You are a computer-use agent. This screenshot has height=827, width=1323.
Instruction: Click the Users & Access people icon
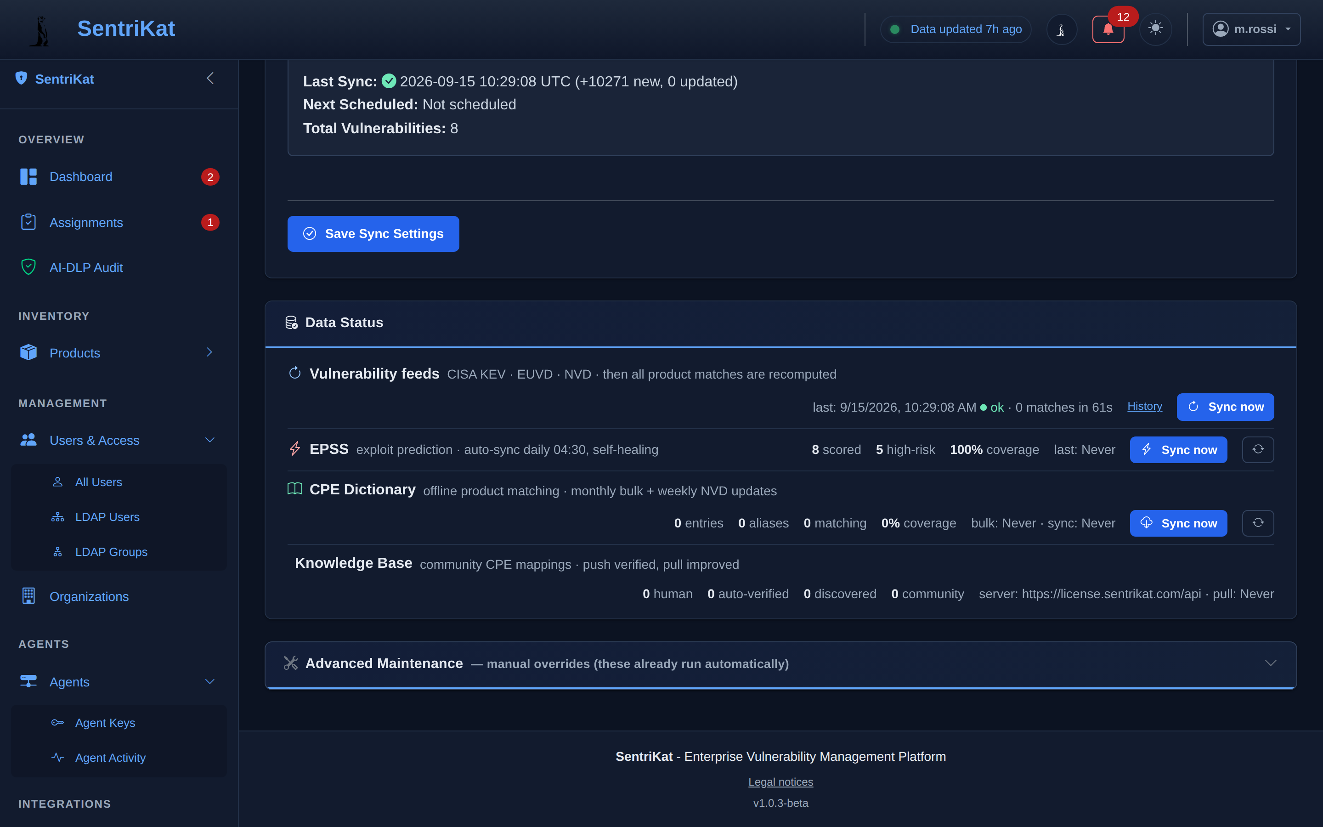click(x=28, y=440)
